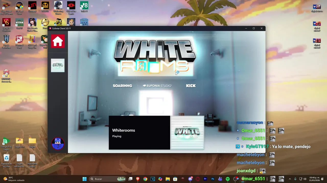The width and height of the screenshot is (327, 183).
Task: Open Microsoft Teams from taskbar
Action: (220, 179)
